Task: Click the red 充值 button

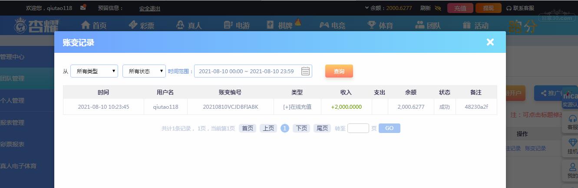Action: pos(460,8)
